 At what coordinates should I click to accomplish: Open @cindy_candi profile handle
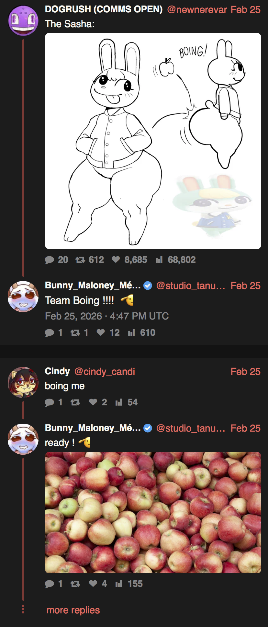[x=105, y=371]
